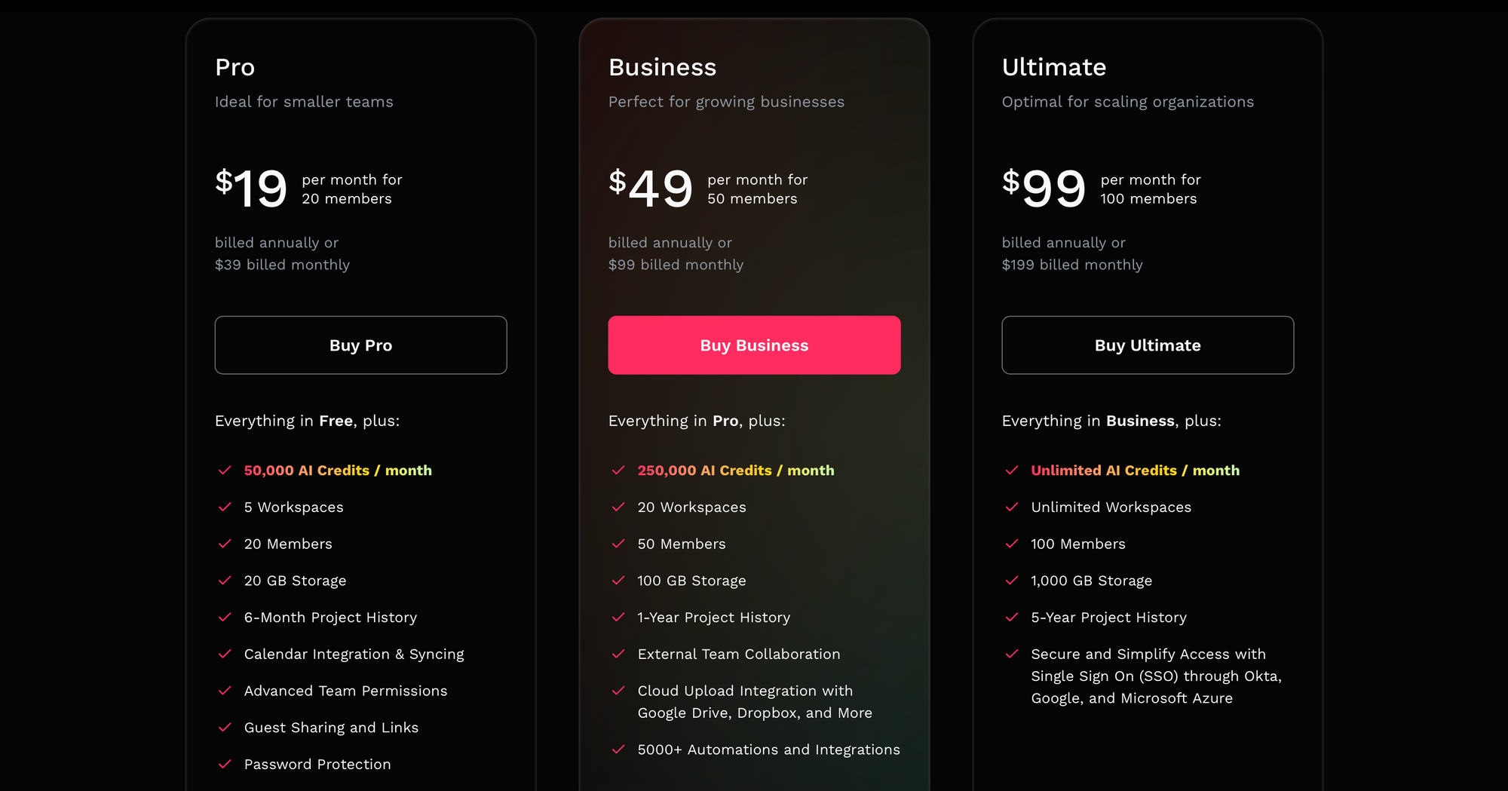Click checkmark beside Password Protection
Viewport: 1508px width, 791px height.
click(x=225, y=764)
